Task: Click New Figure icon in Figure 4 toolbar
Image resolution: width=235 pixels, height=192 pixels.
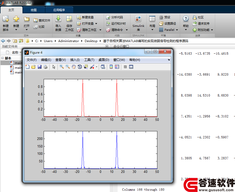Action: tap(27, 67)
